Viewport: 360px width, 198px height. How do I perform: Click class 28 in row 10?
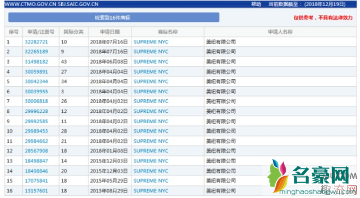(x=64, y=131)
